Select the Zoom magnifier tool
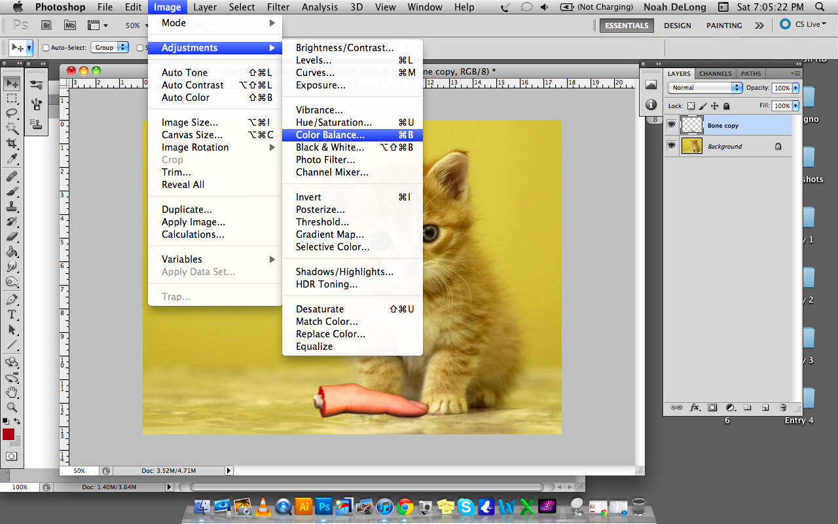The width and height of the screenshot is (838, 524). click(12, 407)
